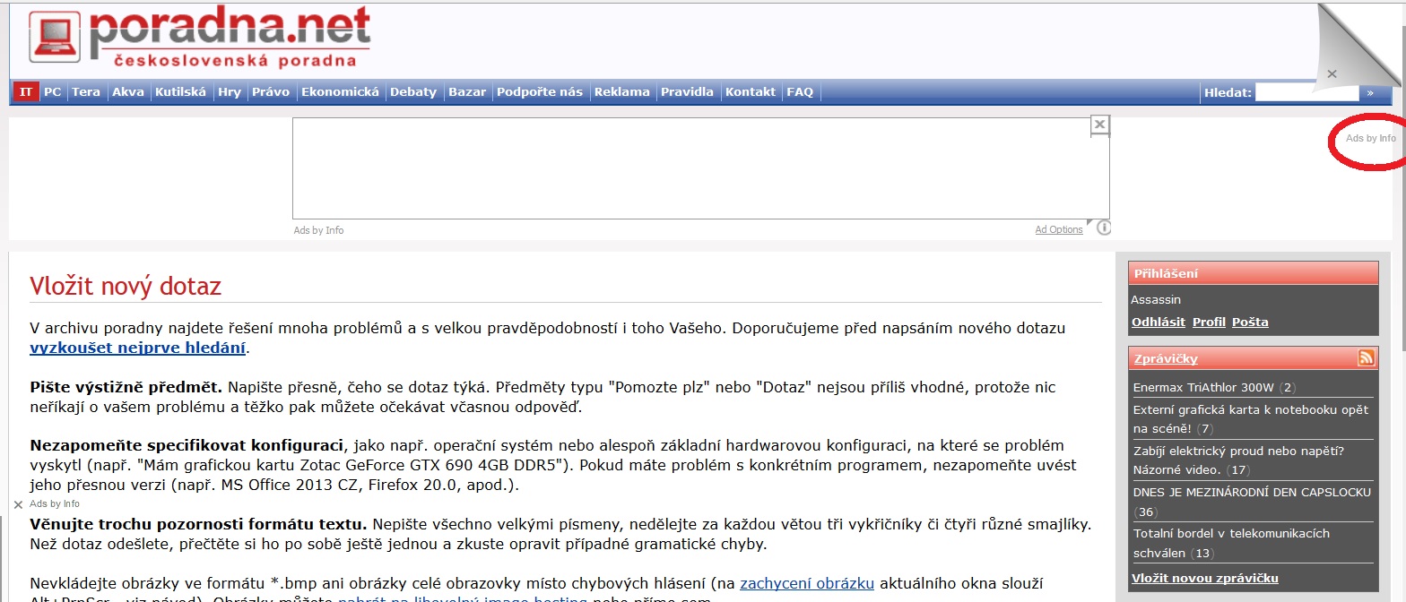
Task: Open the FAQ page
Action: coord(800,91)
